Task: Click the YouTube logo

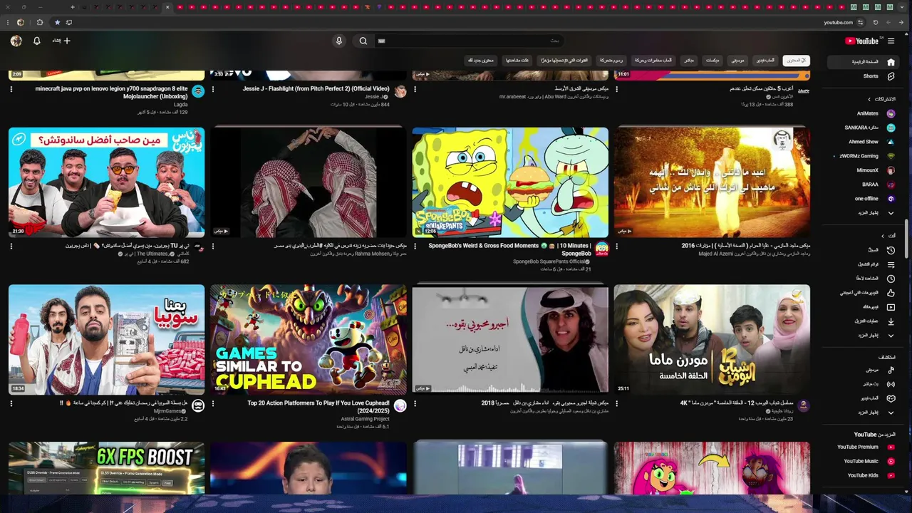Action: (862, 41)
